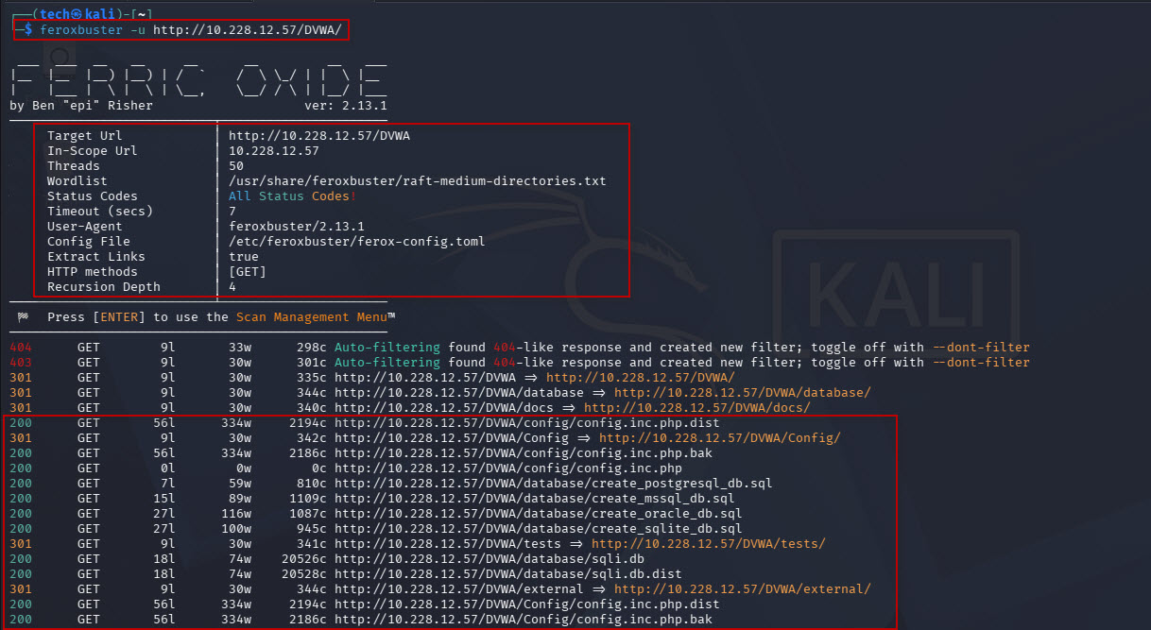1151x630 pixels.
Task: Click the lowercase config/config.inc.php.dist URL
Action: tap(527, 423)
